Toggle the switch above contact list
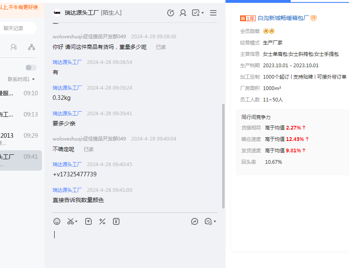 31,68
